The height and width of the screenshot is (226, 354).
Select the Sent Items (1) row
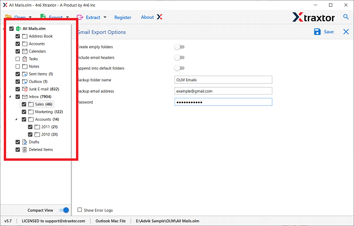click(x=41, y=74)
